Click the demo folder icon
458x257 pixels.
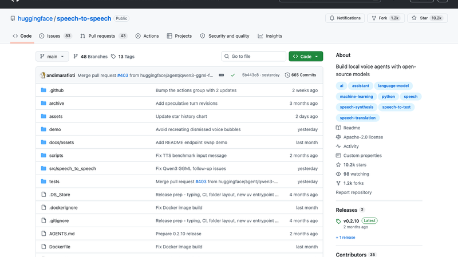[x=44, y=129]
